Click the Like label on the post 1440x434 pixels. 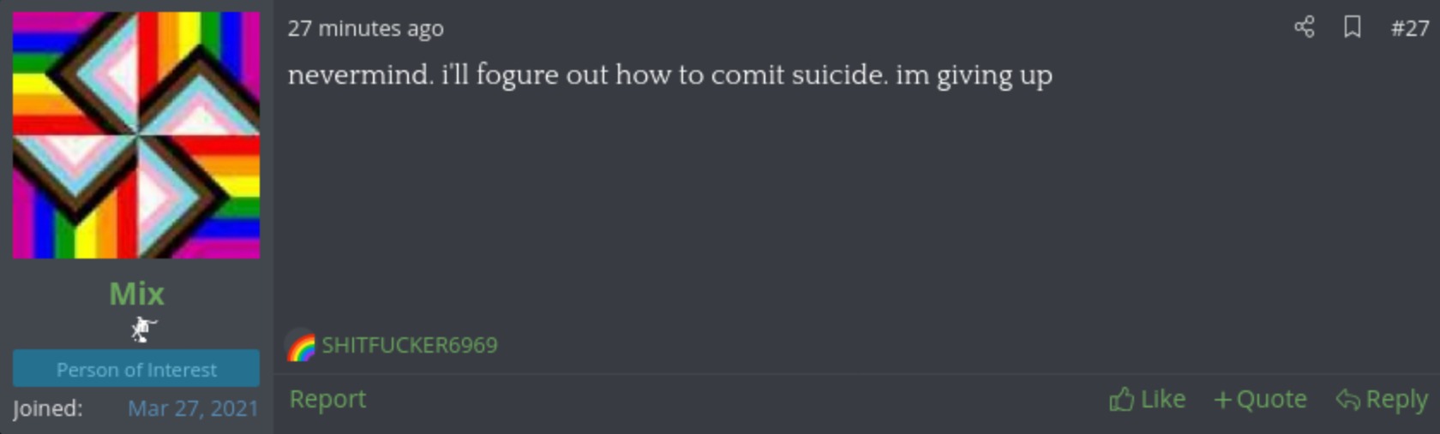[1163, 399]
